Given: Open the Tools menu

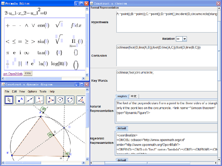Looking at the screenshot, I should click(43, 91).
